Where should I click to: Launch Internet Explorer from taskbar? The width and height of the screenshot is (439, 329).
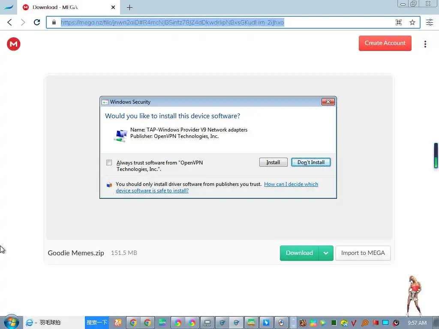(30, 323)
